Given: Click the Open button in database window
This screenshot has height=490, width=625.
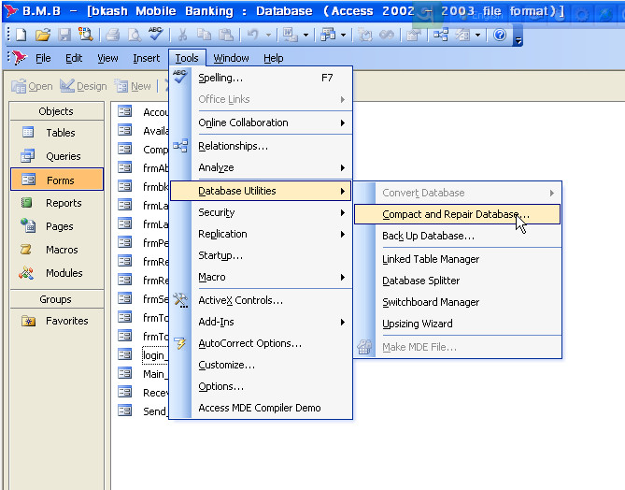Looking at the screenshot, I should click(33, 86).
